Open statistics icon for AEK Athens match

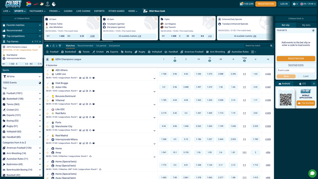coord(80,78)
